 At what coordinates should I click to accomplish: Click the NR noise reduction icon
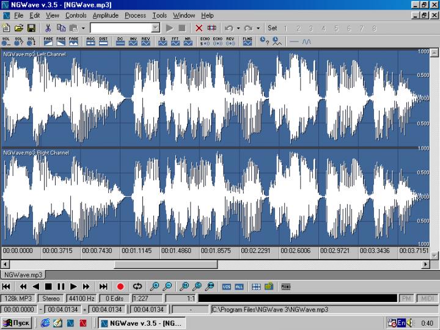click(187, 42)
